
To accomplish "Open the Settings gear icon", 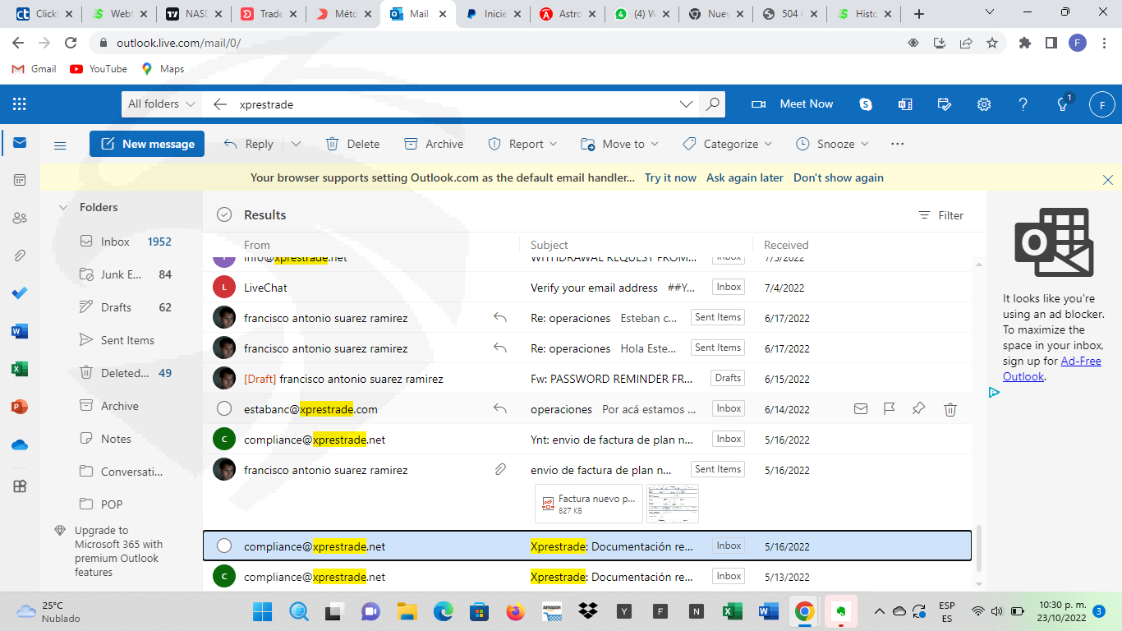I will [x=983, y=104].
